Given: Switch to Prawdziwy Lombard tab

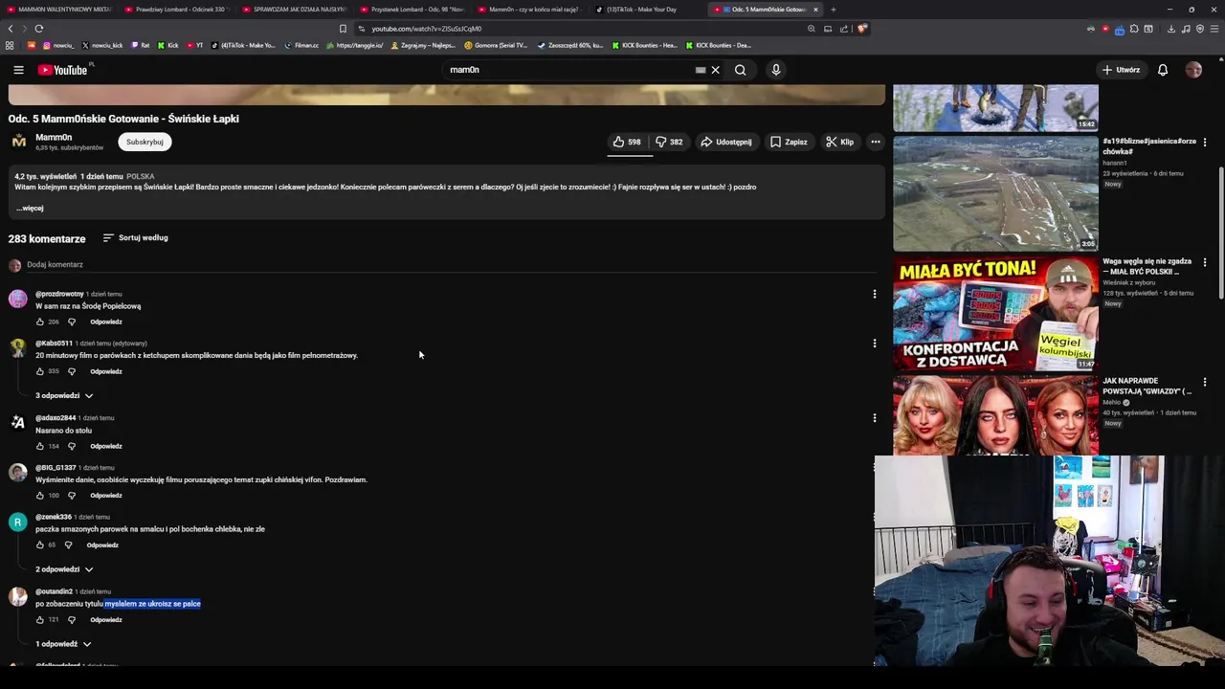Looking at the screenshot, I should pyautogui.click(x=176, y=10).
